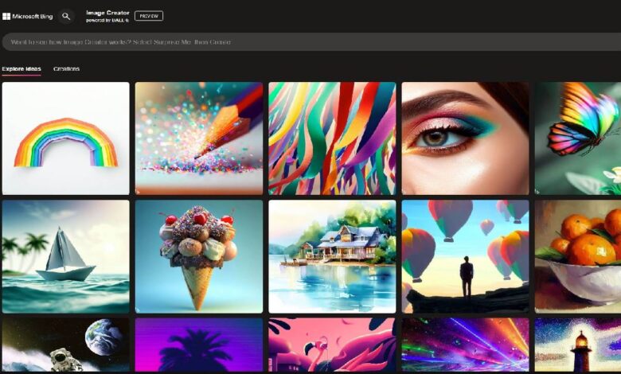This screenshot has width=621, height=374.
Task: Select the origami sailboat image
Action: coord(65,256)
